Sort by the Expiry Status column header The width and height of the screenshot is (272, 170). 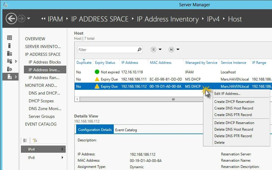tap(105, 63)
